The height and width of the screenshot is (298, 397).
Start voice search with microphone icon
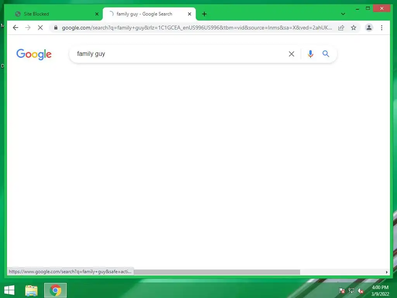311,54
